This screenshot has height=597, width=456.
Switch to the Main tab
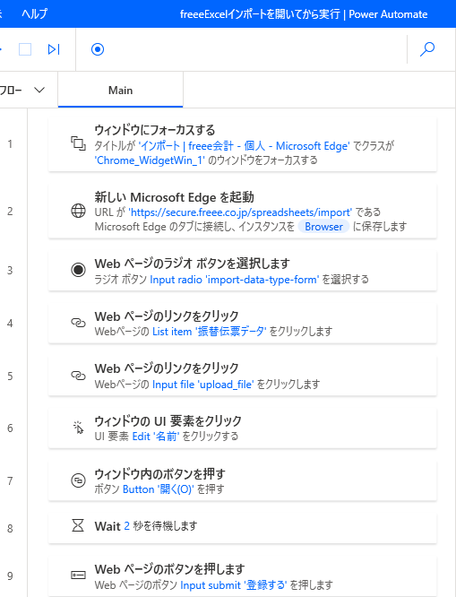[x=120, y=91]
